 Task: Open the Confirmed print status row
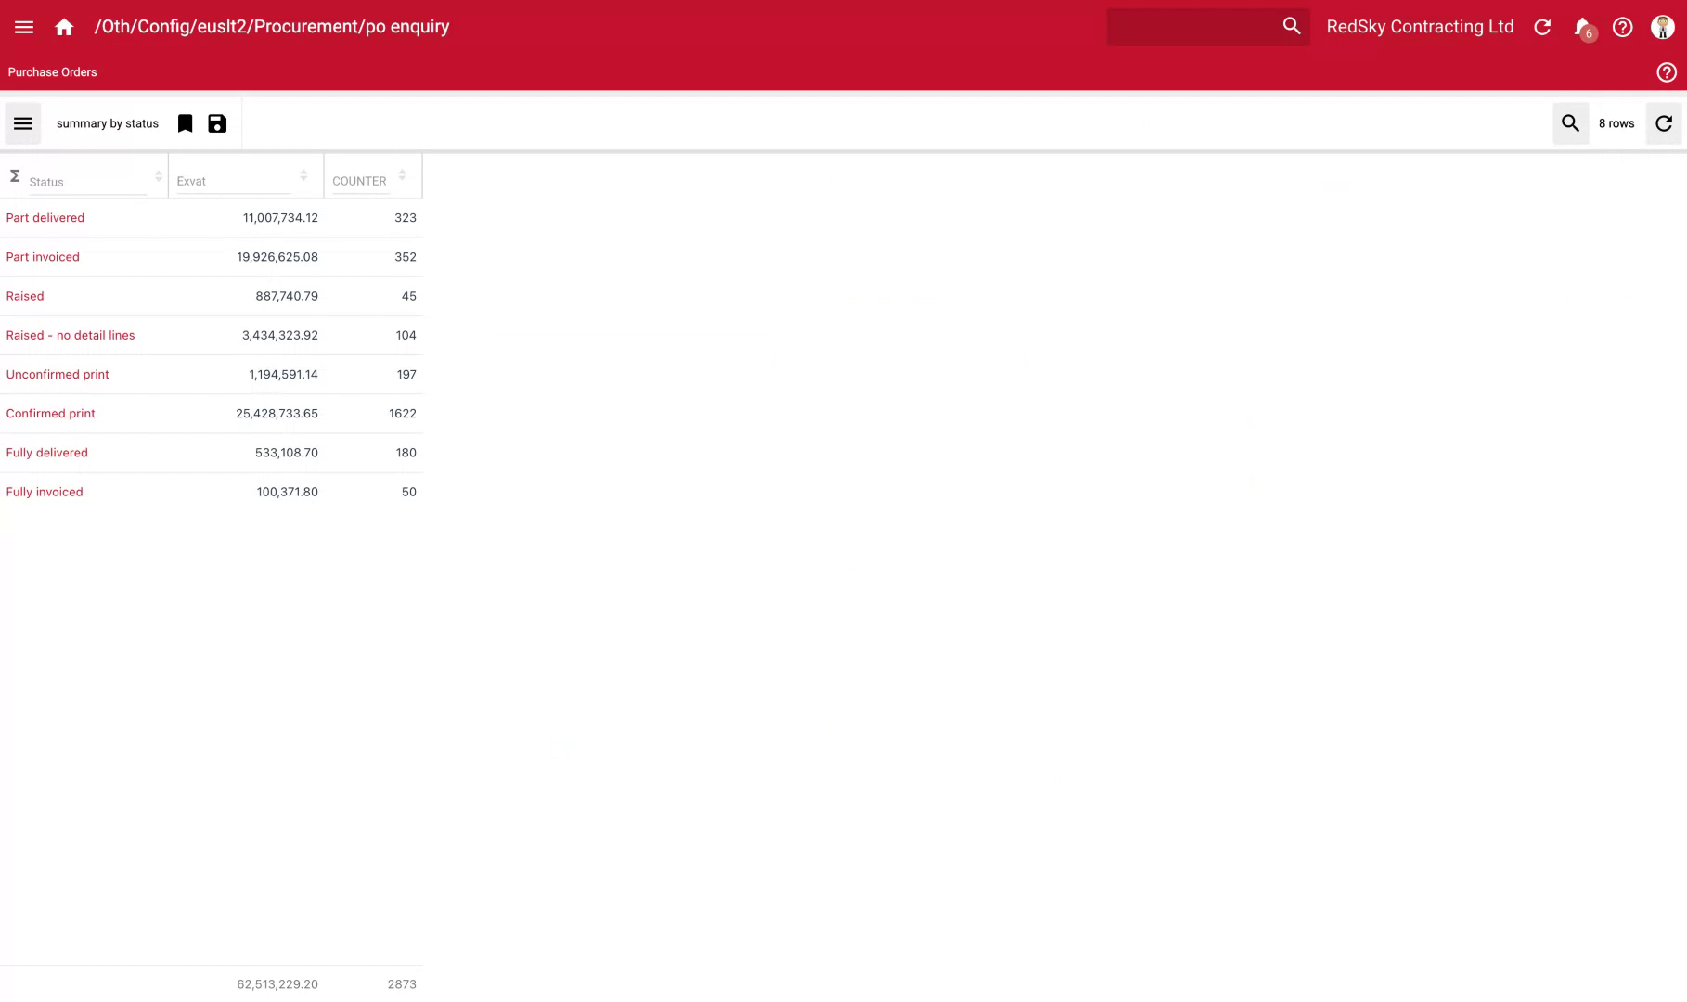pos(50,413)
